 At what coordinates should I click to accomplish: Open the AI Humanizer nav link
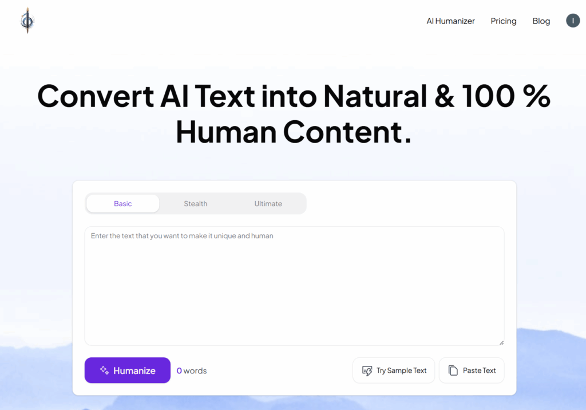[450, 21]
